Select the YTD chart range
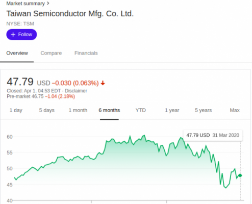The image size is (252, 204). point(141,110)
